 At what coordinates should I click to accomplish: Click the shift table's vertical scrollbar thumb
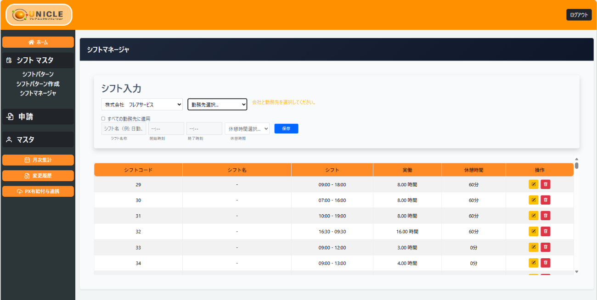[x=576, y=165]
